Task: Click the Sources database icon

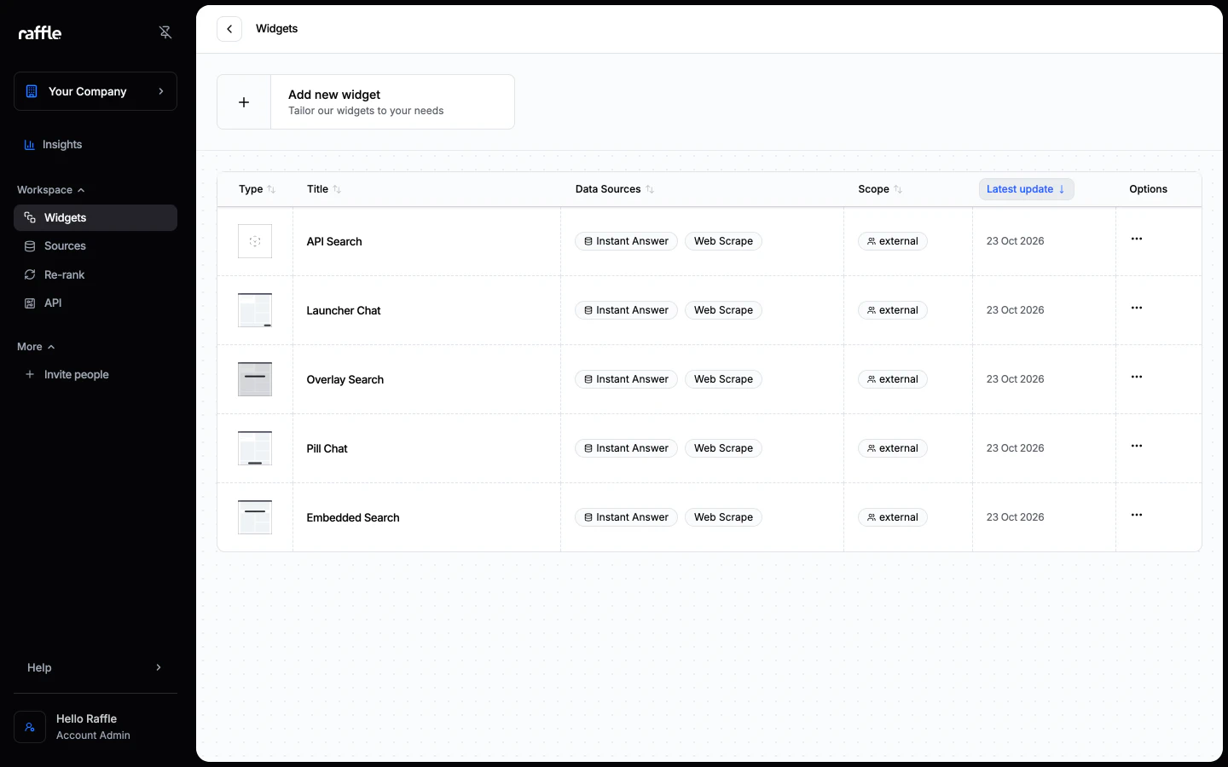Action: [30, 246]
